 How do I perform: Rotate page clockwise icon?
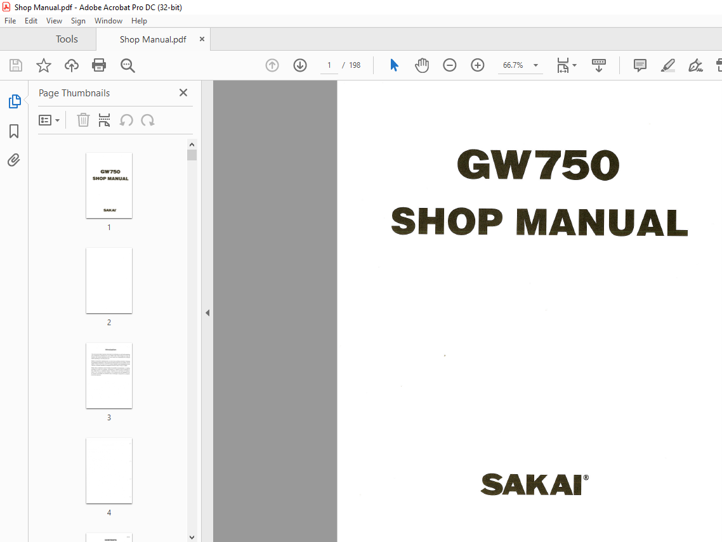click(148, 120)
